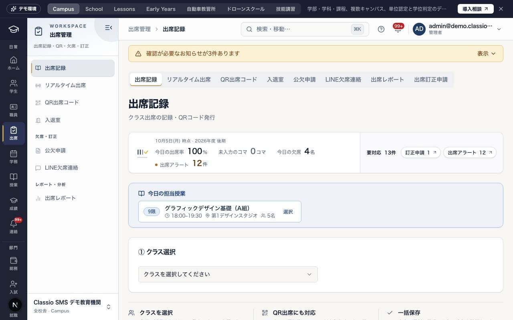This screenshot has height=320, width=513.
Task: Switch to the QR出席コード tab
Action: [239, 80]
